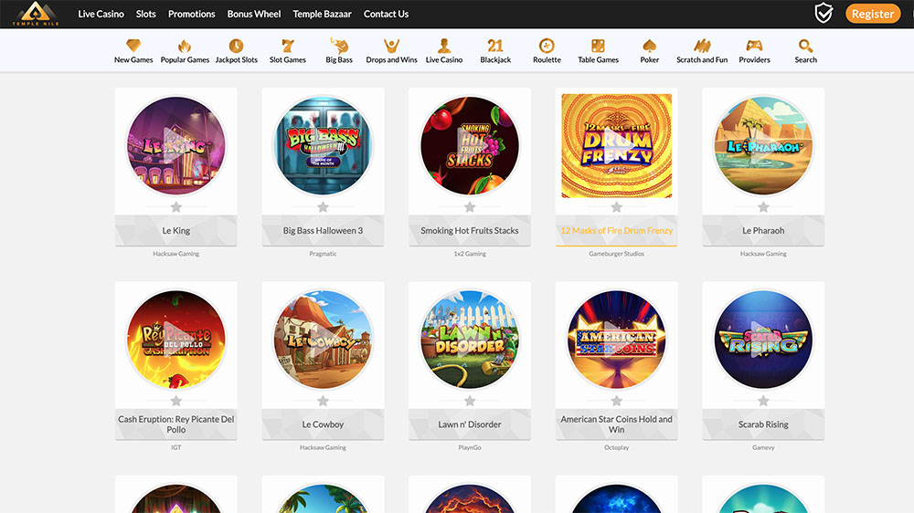This screenshot has width=914, height=513.
Task: Open the Roulette category
Action: (x=547, y=51)
